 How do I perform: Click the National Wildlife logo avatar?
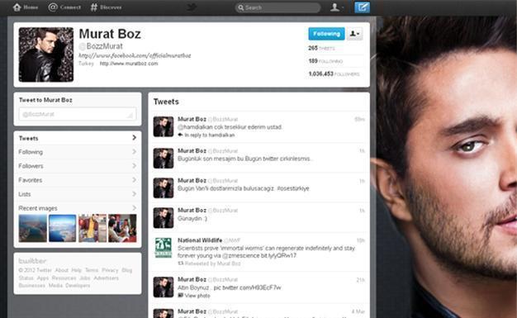(164, 248)
